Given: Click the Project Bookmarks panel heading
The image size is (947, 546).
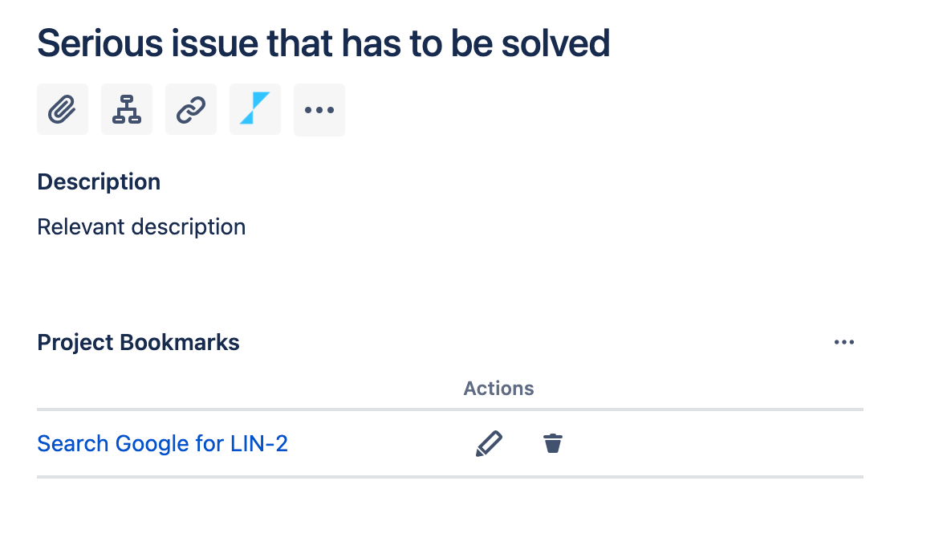Looking at the screenshot, I should click(138, 343).
